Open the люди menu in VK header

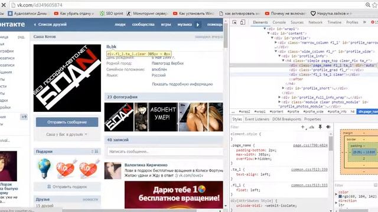click(120, 25)
